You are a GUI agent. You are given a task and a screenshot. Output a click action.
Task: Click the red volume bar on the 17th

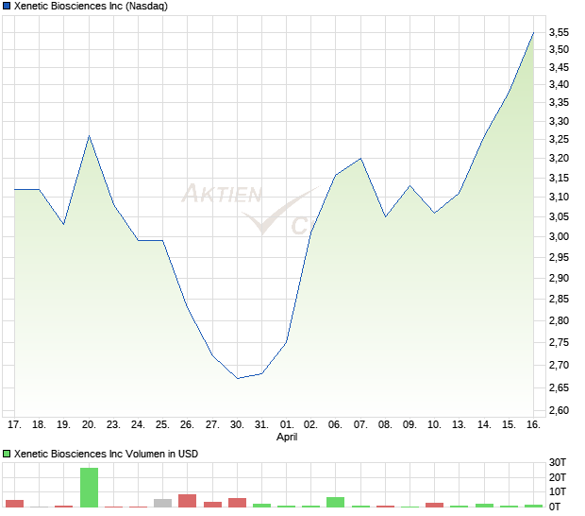(x=14, y=504)
